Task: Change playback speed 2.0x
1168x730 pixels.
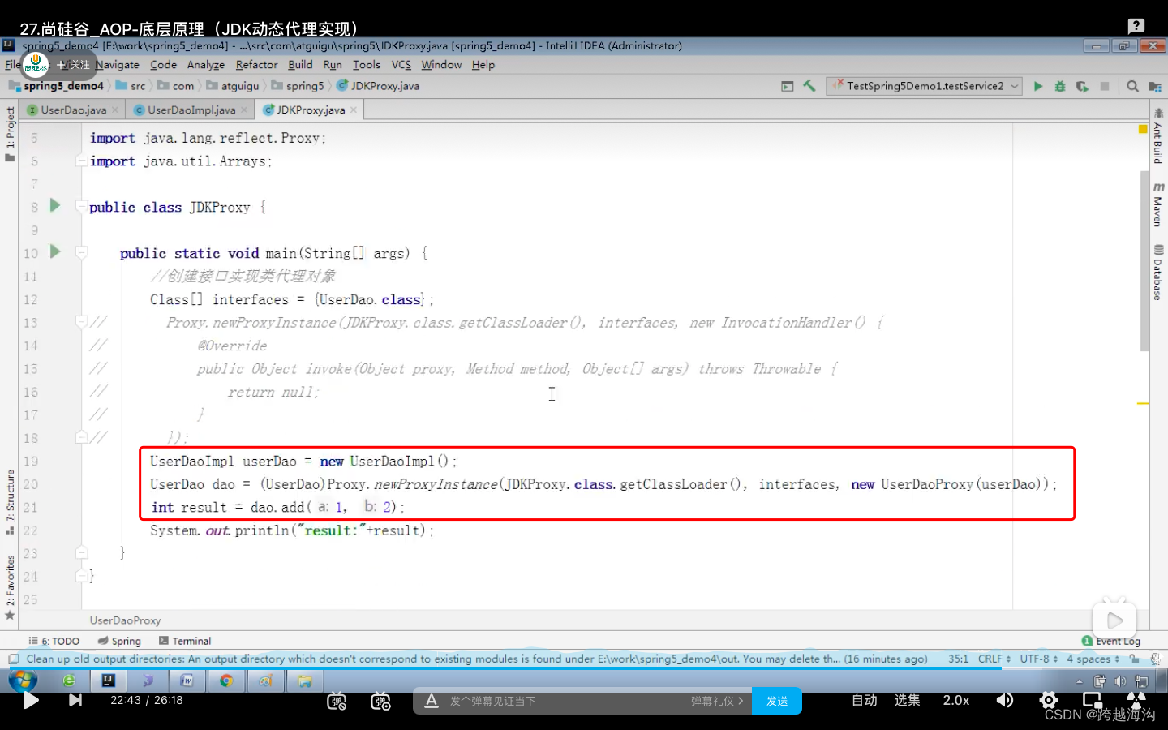Action: (x=956, y=700)
